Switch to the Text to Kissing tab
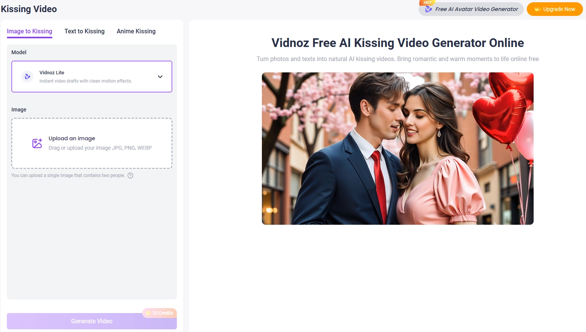 tap(84, 31)
